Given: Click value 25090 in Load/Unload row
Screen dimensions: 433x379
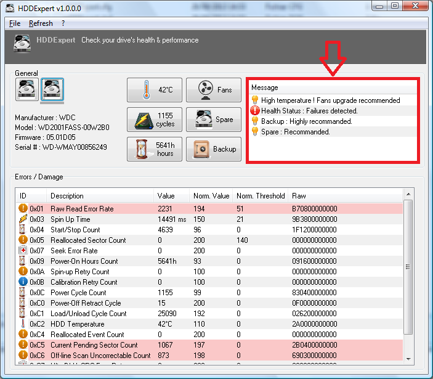Looking at the screenshot, I should (x=167, y=314).
